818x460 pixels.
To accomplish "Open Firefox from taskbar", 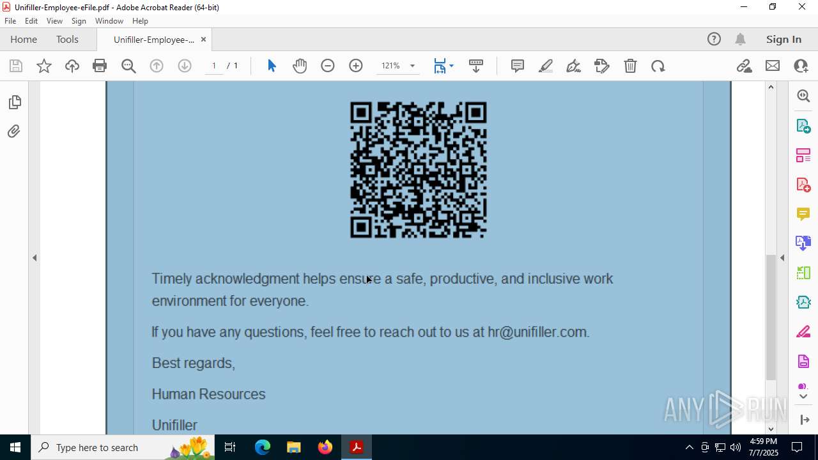I will pyautogui.click(x=325, y=447).
